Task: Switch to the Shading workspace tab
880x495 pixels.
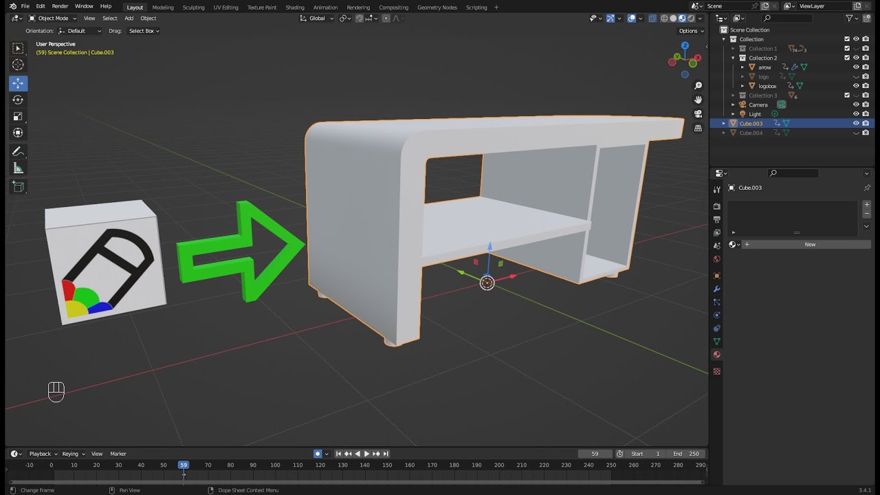Action: click(295, 8)
